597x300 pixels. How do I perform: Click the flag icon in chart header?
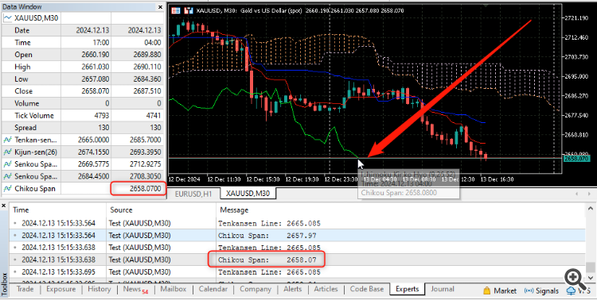point(176,10)
